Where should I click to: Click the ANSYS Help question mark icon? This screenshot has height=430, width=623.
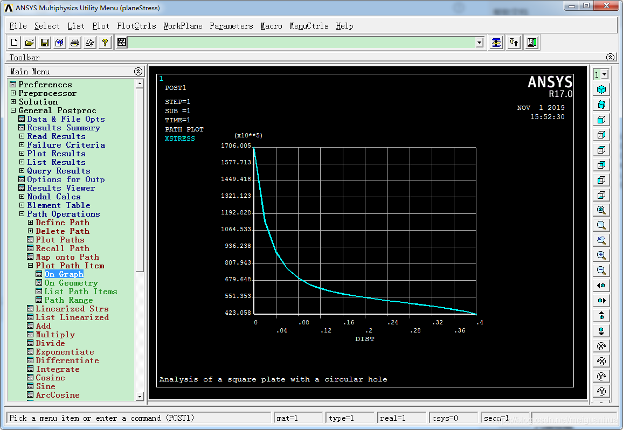(105, 43)
